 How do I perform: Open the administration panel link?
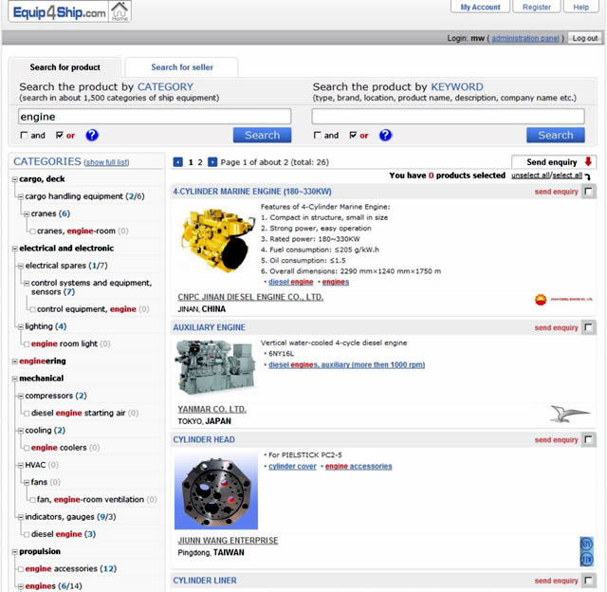(526, 39)
